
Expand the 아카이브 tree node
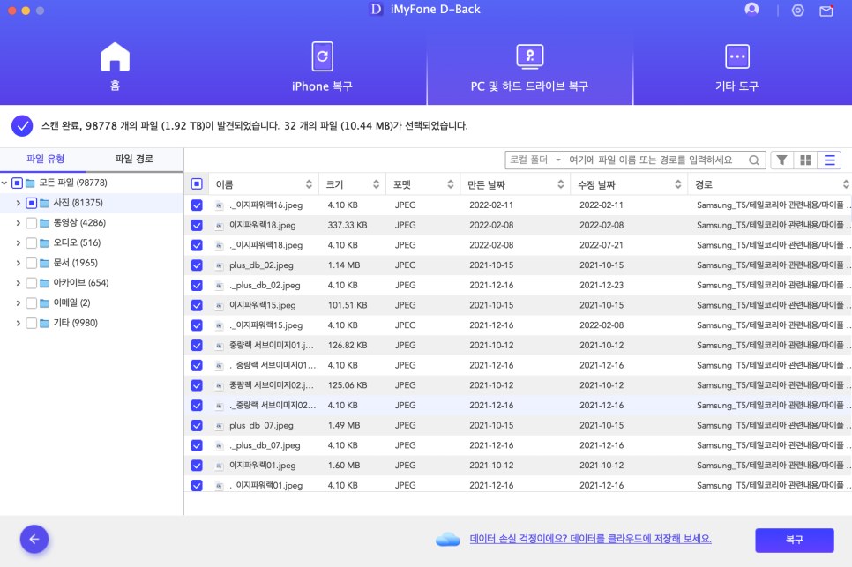point(18,283)
